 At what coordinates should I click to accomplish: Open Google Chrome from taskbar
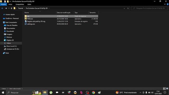coord(93,93)
